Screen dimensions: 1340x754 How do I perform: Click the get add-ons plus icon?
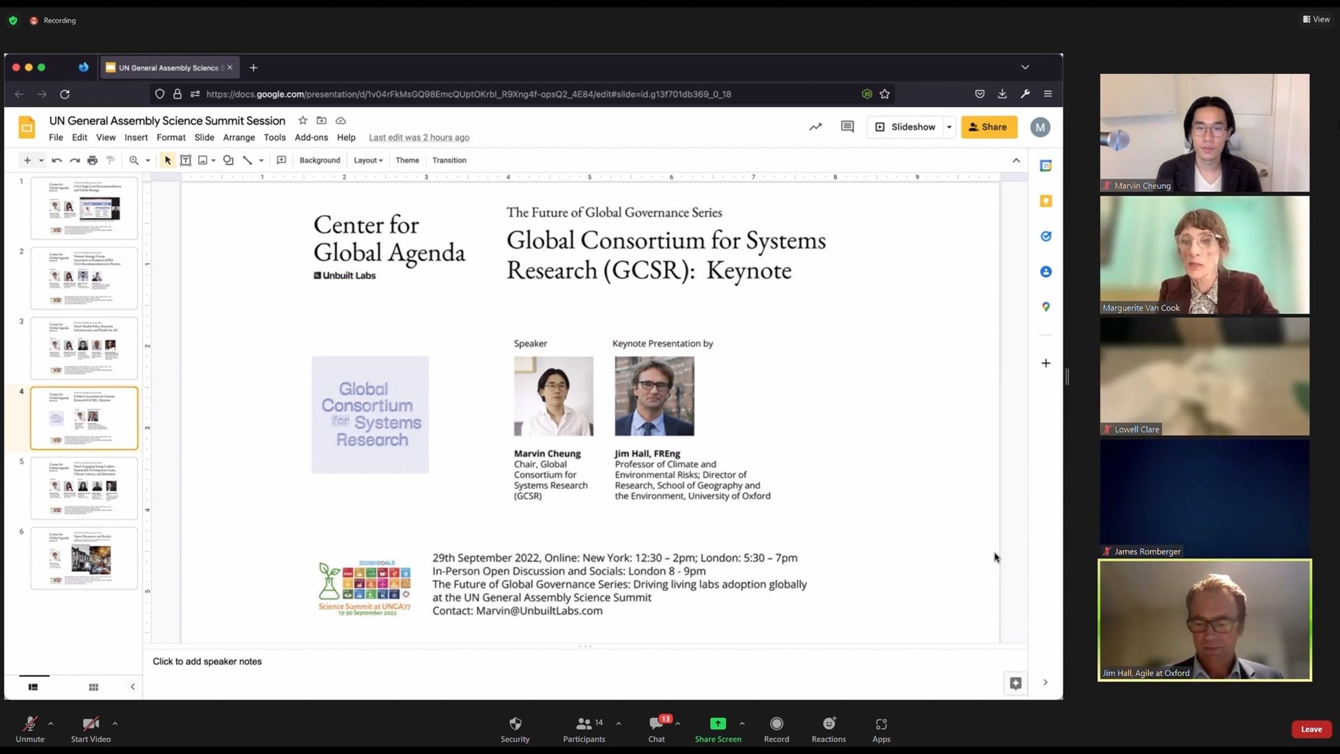(x=1046, y=363)
